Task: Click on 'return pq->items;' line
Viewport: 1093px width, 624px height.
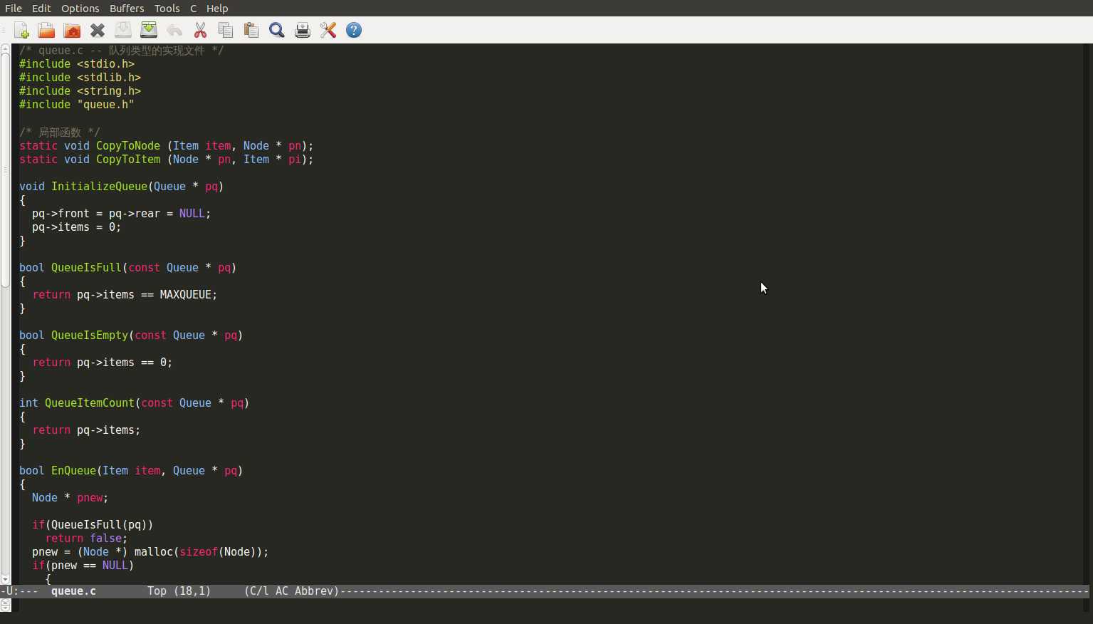Action: (x=86, y=430)
